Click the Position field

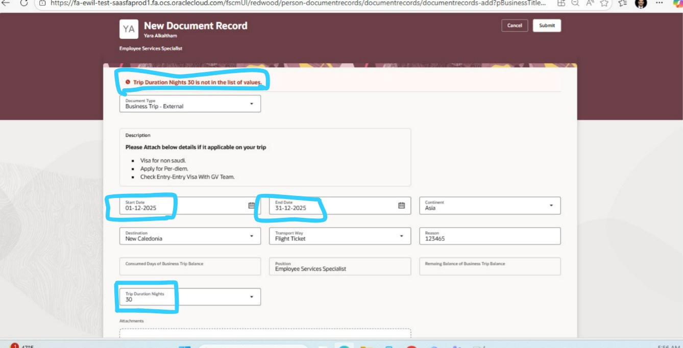point(340,266)
